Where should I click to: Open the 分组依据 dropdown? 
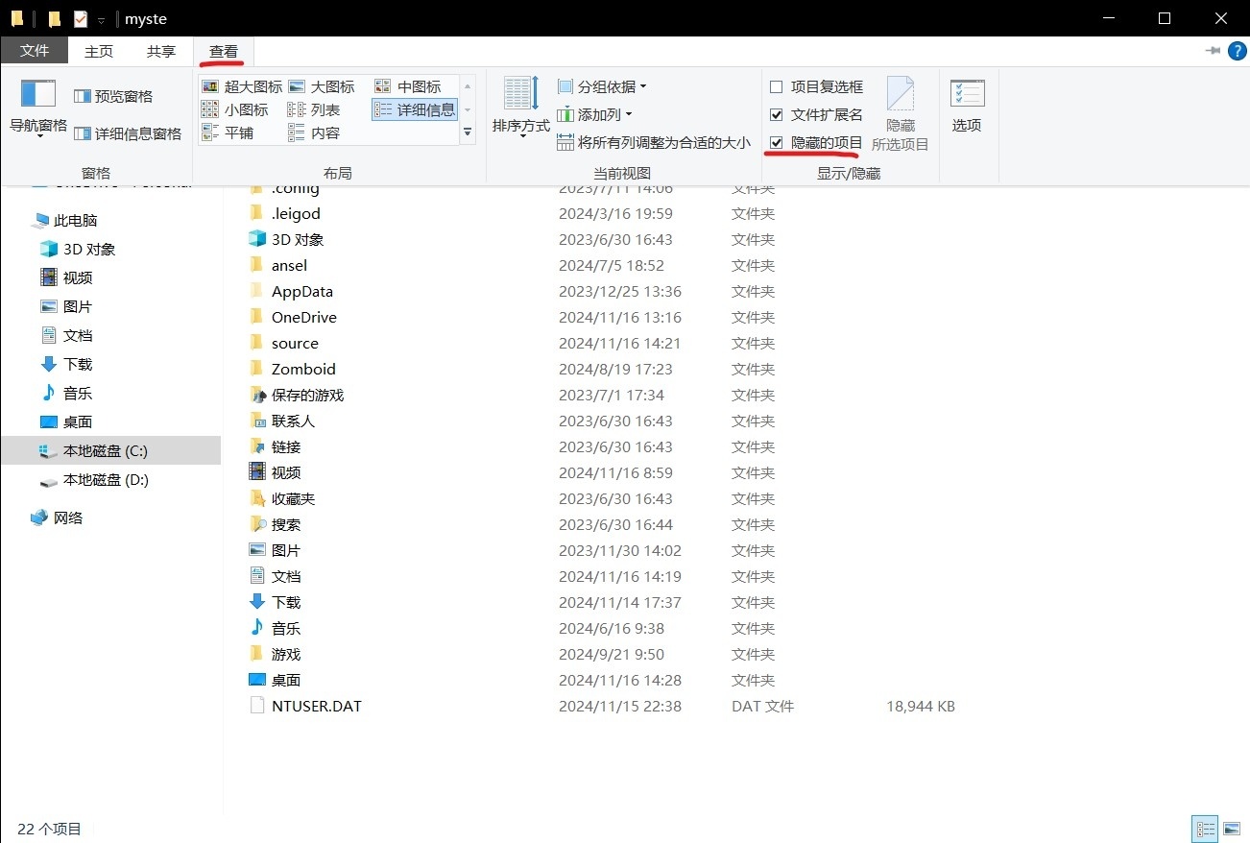[602, 86]
